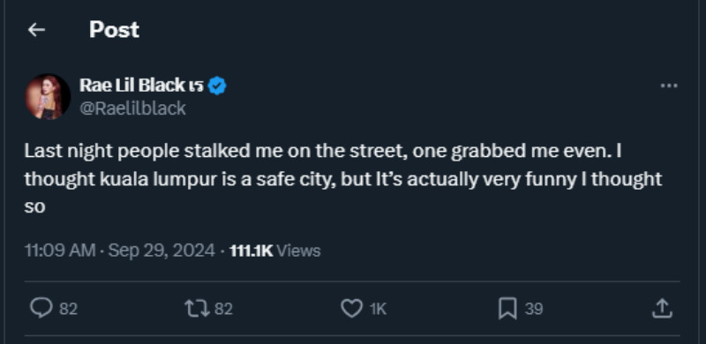The height and width of the screenshot is (344, 706).
Task: Open the 11:09 AM timestamp link
Action: click(x=60, y=251)
